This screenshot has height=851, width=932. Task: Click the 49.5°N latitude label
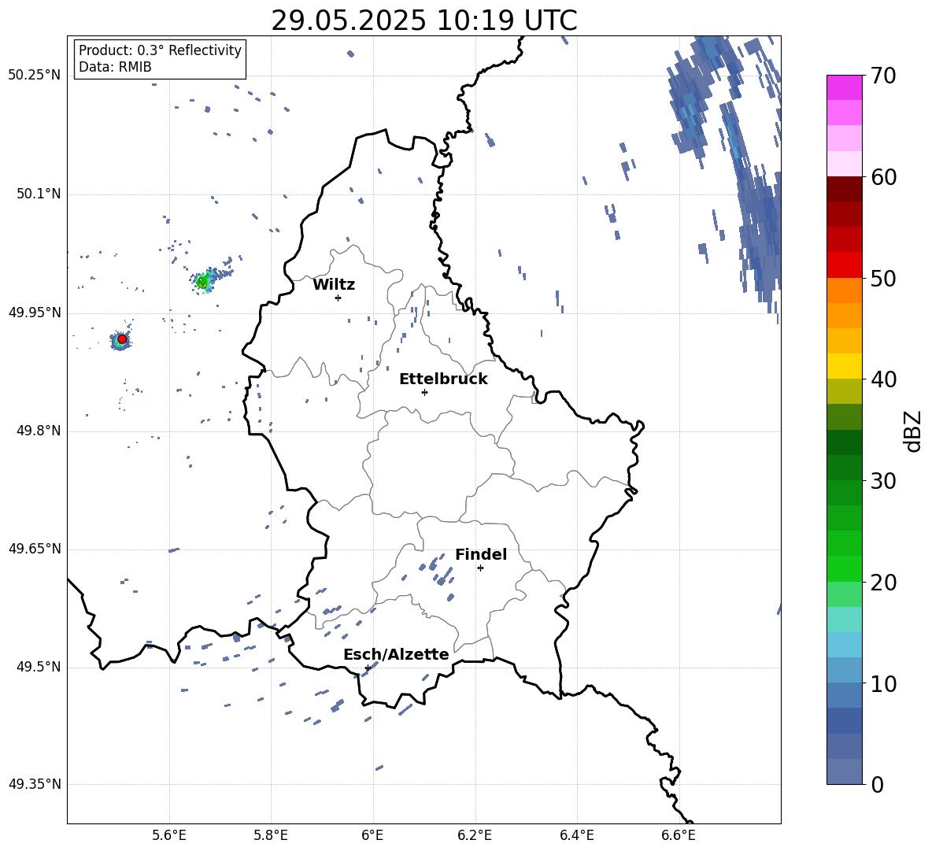pos(39,667)
